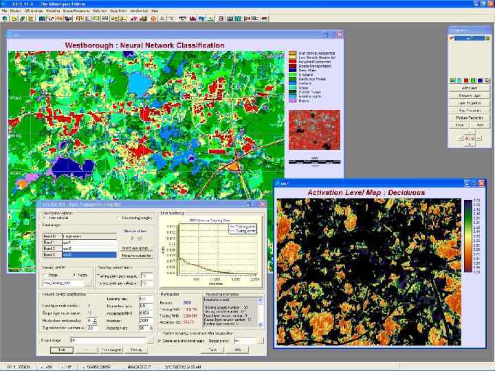Click the Add Layer button in Composer

tap(470, 88)
